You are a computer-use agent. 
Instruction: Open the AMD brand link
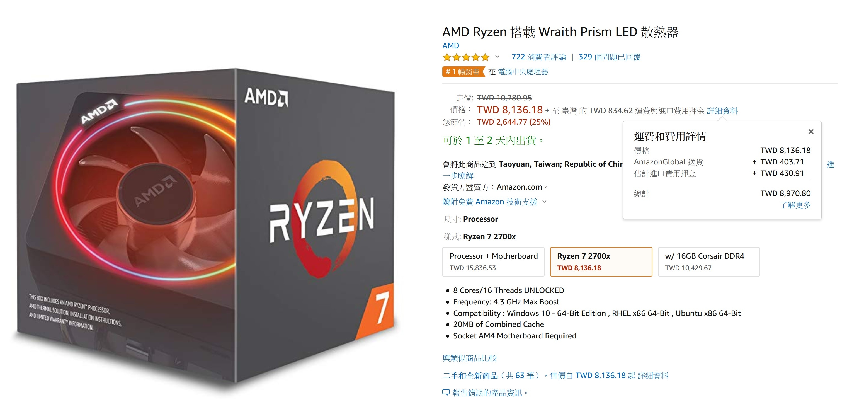[450, 45]
